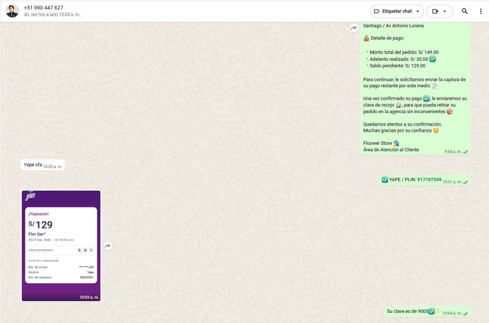Click the 917107249 phone number link
Screen dimensions: 489x323
[429, 179]
